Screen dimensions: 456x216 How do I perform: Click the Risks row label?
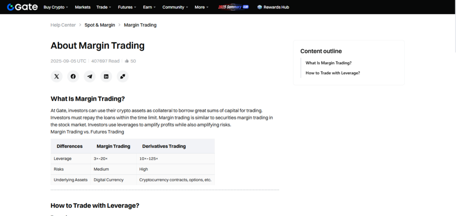click(x=59, y=169)
